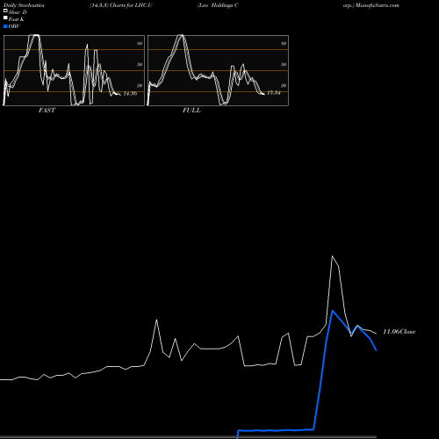
Task: Click the 15.34 value in FULL chart
Action: pos(274,93)
